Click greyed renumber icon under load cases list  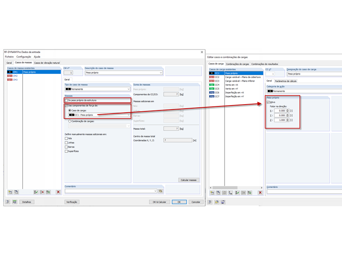(224, 193)
